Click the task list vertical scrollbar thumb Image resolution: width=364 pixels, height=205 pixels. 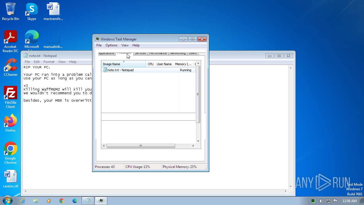(198, 94)
